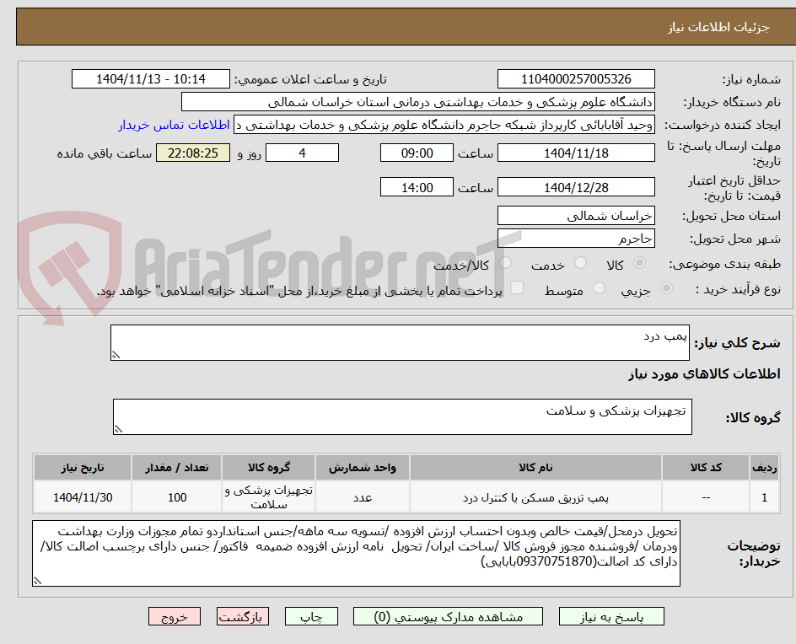Screen dimensions: 796x644
Task: Click the گروه کالا table column header
Action: coord(268,467)
